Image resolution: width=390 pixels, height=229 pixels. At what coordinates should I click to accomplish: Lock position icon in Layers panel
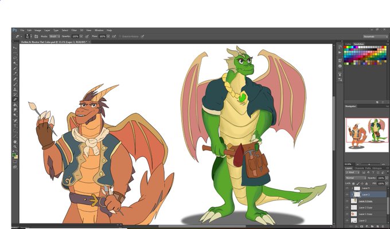coord(362,184)
